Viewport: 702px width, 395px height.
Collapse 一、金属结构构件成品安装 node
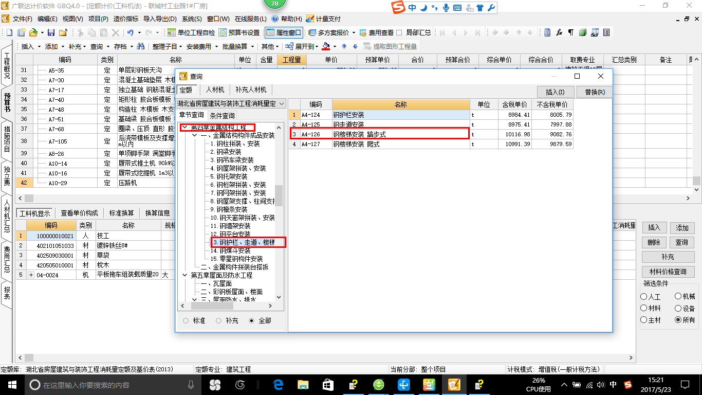point(195,135)
